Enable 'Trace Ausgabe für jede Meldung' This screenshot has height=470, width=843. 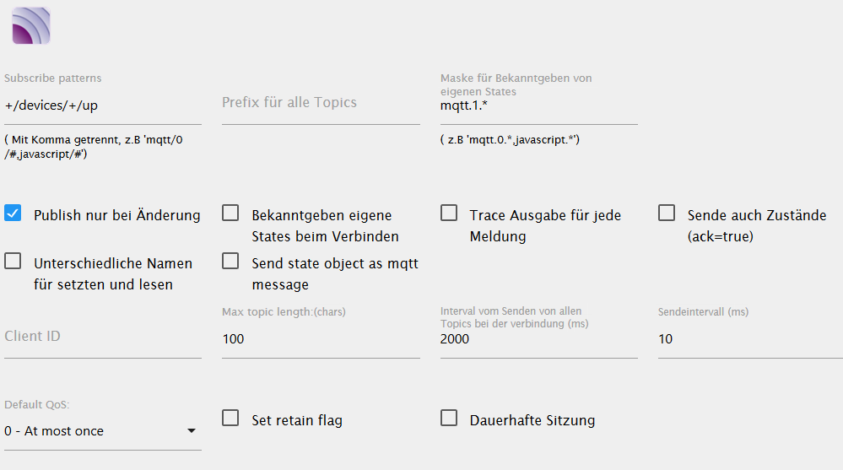pyautogui.click(x=449, y=213)
